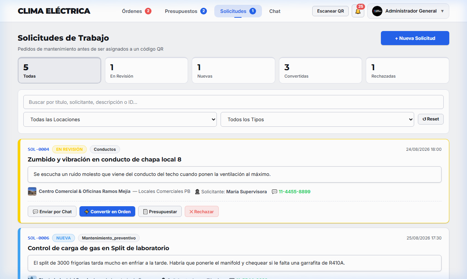The width and height of the screenshot is (467, 279).
Task: Show only the Nuevas summary card
Action: (234, 70)
